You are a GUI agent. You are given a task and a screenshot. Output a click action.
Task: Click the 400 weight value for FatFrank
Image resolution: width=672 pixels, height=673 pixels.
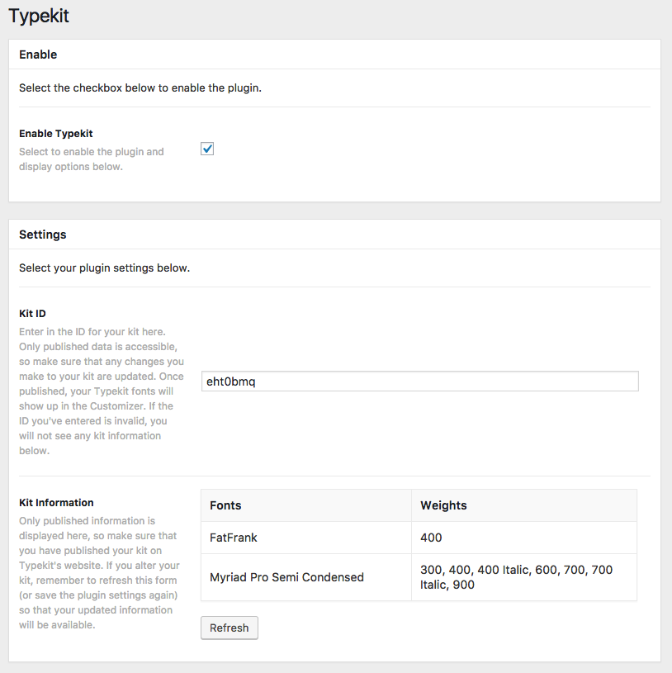point(431,538)
